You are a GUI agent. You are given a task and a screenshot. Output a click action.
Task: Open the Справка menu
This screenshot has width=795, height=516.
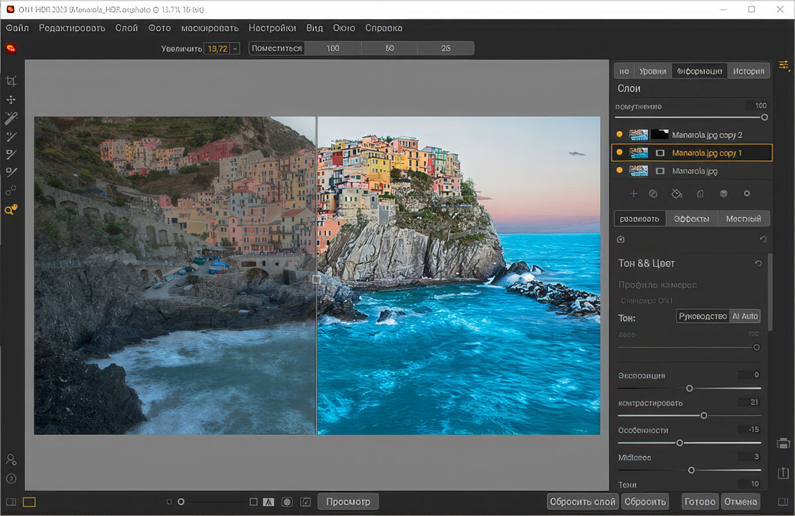(x=384, y=28)
